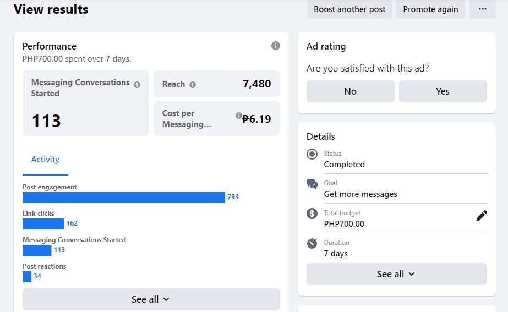Image resolution: width=508 pixels, height=312 pixels.
Task: Click Promote again button
Action: tap(430, 9)
